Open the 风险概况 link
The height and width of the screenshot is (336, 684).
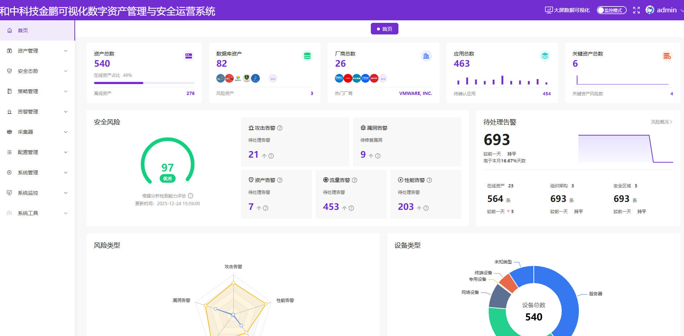click(661, 122)
